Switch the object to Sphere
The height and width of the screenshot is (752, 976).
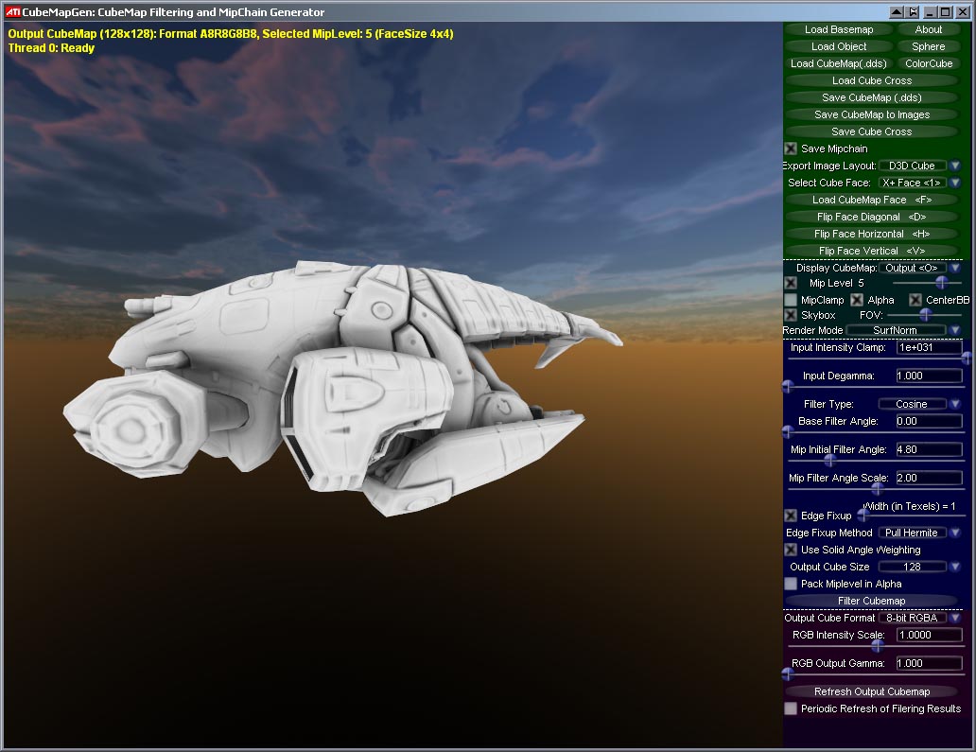coord(928,46)
